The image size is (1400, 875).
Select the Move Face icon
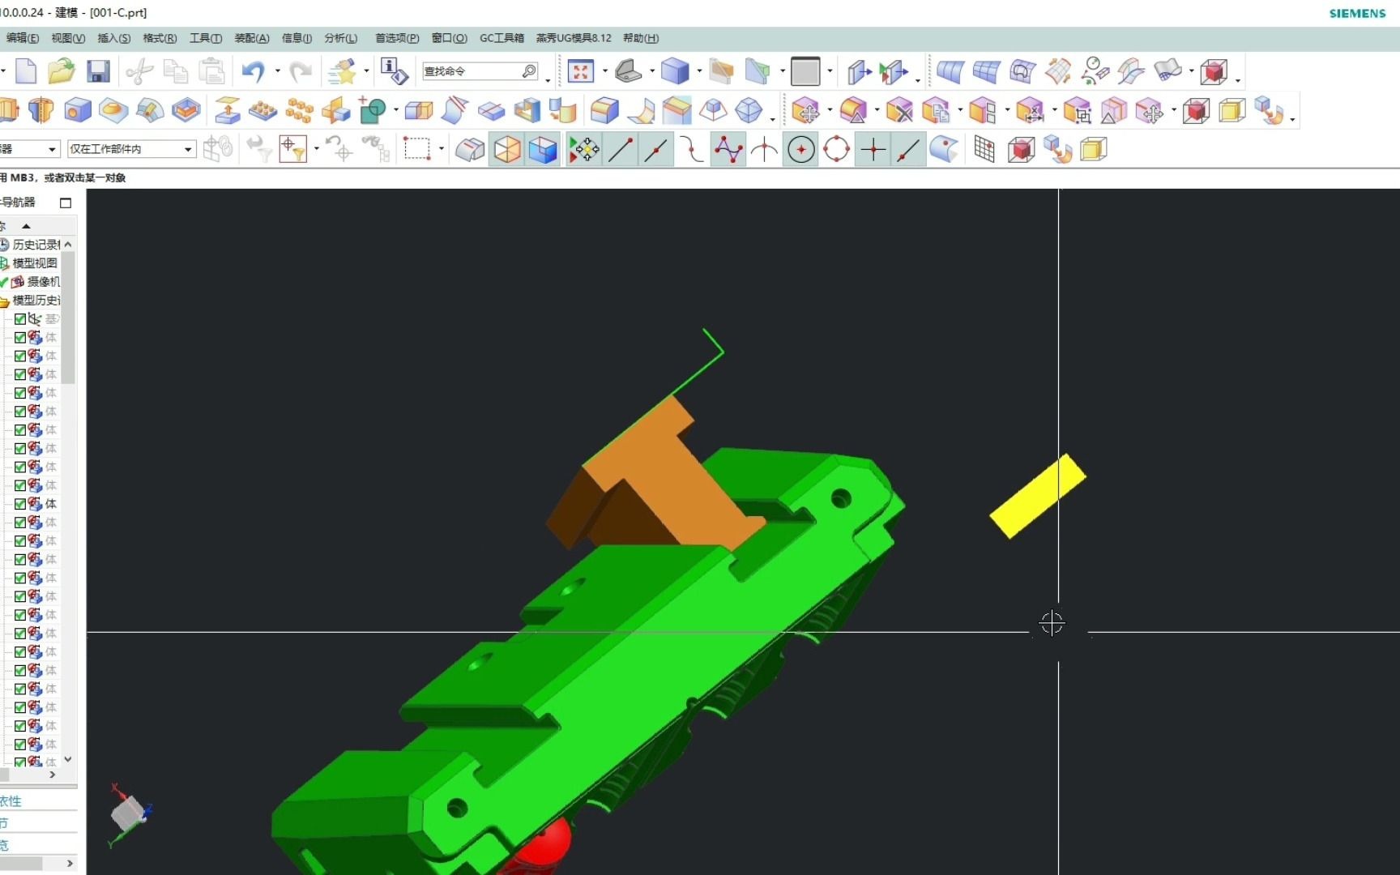[x=806, y=110]
